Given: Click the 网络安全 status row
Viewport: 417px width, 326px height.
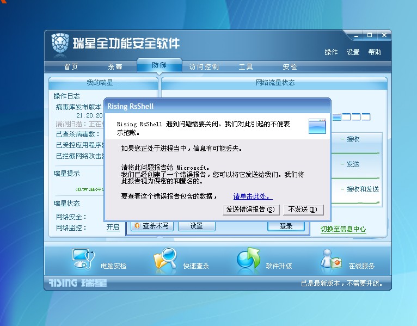Looking at the screenshot, I should point(71,217).
